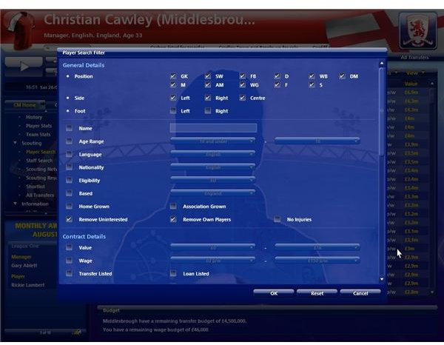Viewport: 444px width, 345px height.
Task: Enable the Nationality filter checkbox
Action: pos(69,167)
